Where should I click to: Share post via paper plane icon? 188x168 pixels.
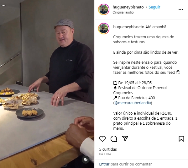tap(125, 139)
